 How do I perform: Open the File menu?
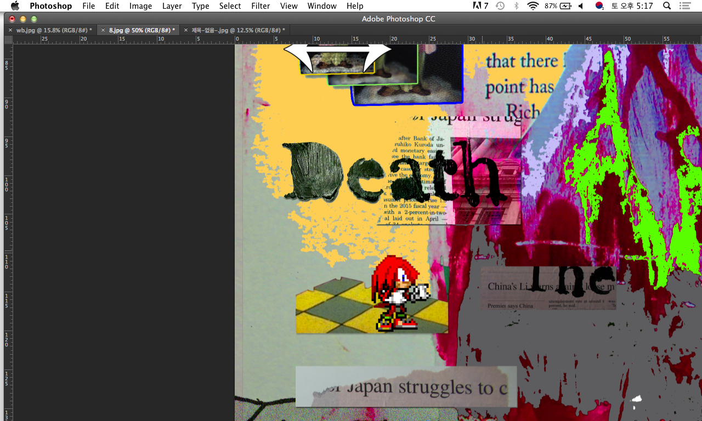[x=88, y=6]
